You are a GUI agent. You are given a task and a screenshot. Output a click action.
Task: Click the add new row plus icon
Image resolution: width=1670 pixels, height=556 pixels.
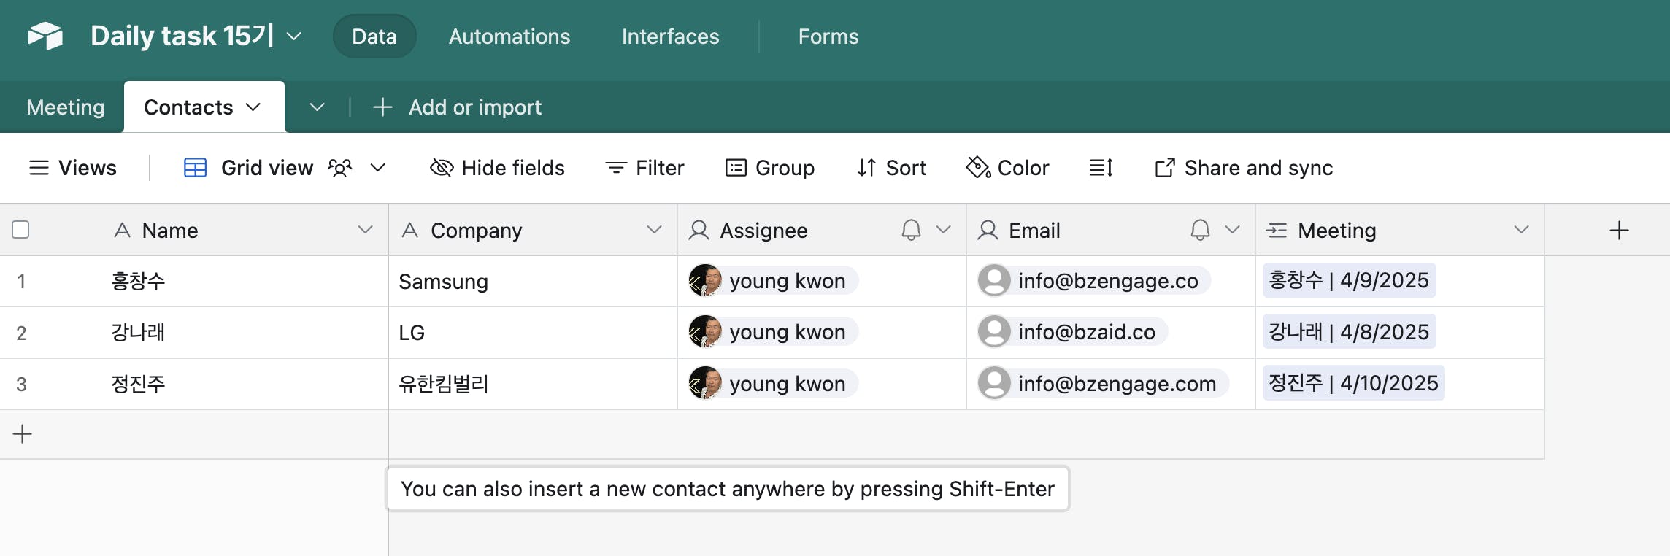[x=23, y=434]
